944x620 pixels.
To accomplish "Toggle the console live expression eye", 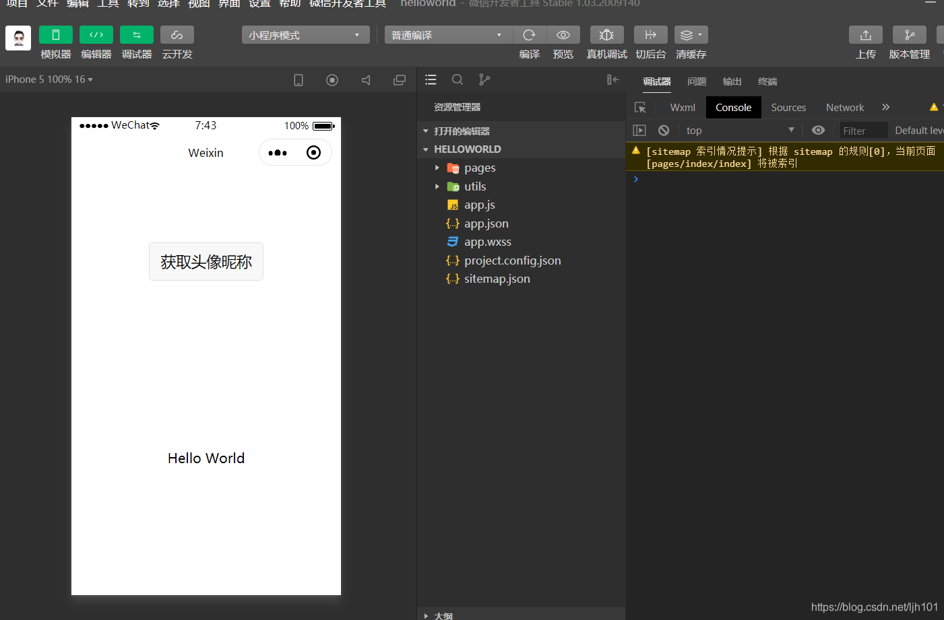I will click(818, 131).
